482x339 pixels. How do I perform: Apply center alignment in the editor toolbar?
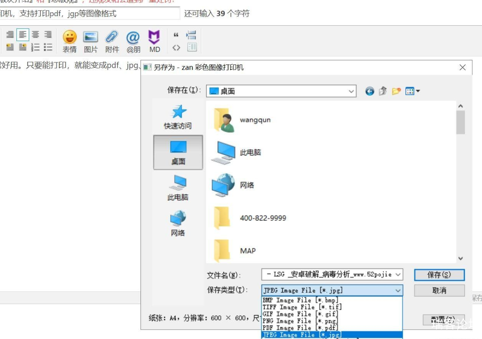[x=35, y=35]
